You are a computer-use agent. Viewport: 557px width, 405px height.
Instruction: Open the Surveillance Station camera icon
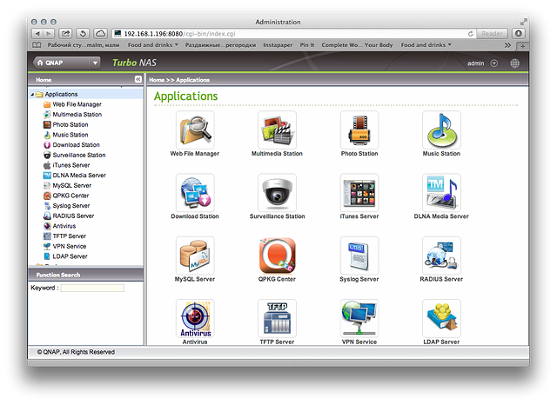[x=277, y=193]
